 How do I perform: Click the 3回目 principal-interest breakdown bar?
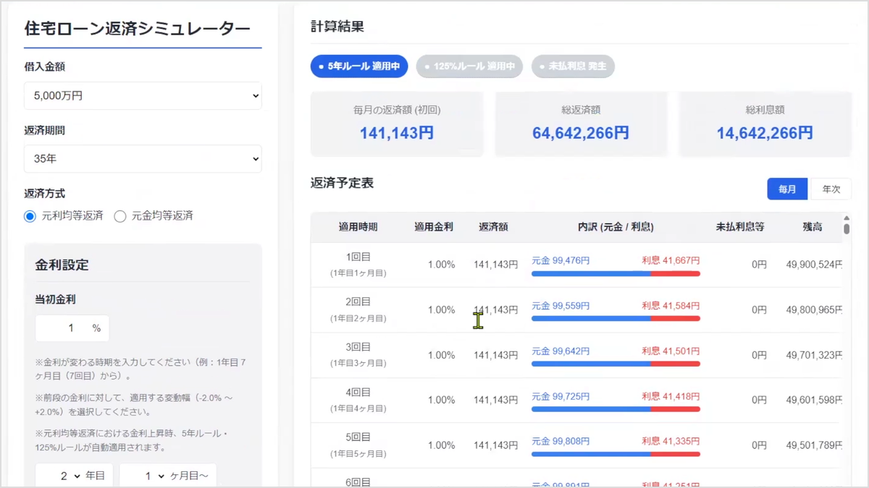pos(616,364)
